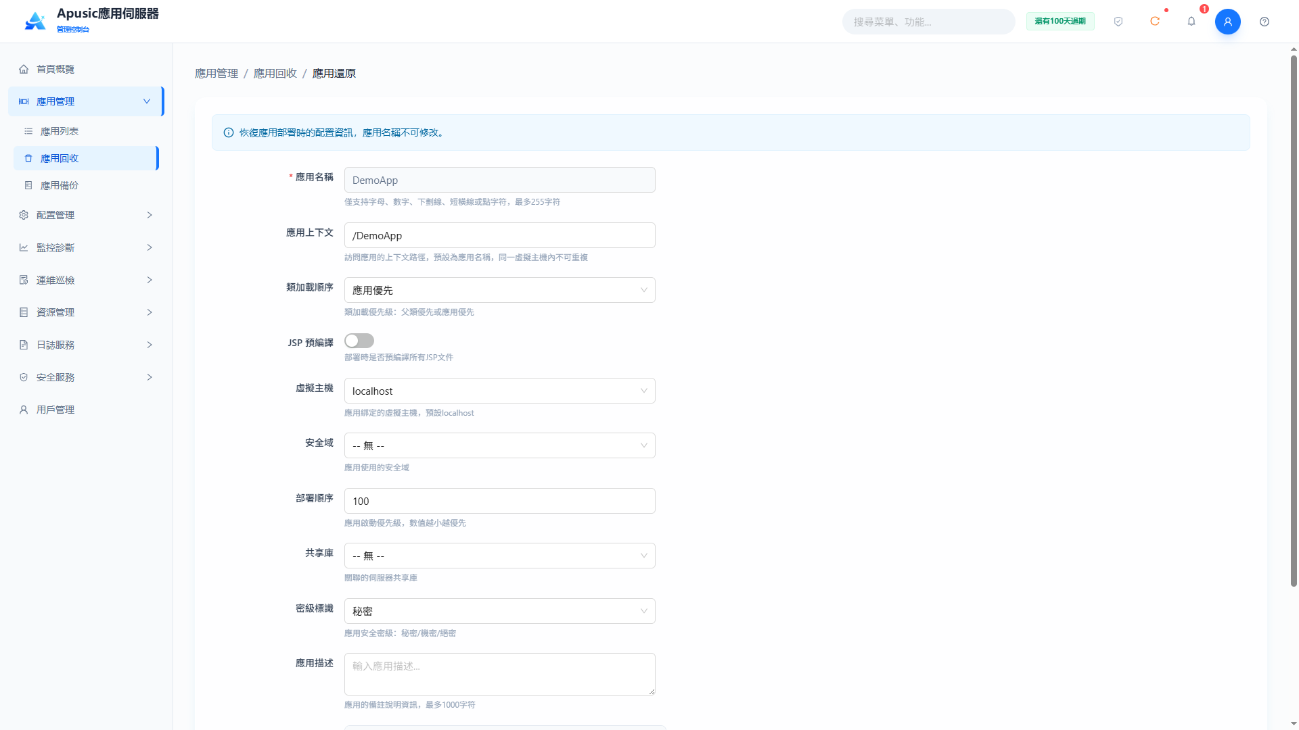Click the orange refresh icon
1299x730 pixels.
click(x=1155, y=22)
